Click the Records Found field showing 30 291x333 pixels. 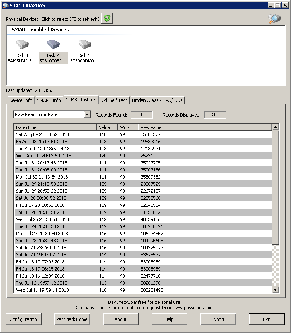(x=141, y=115)
